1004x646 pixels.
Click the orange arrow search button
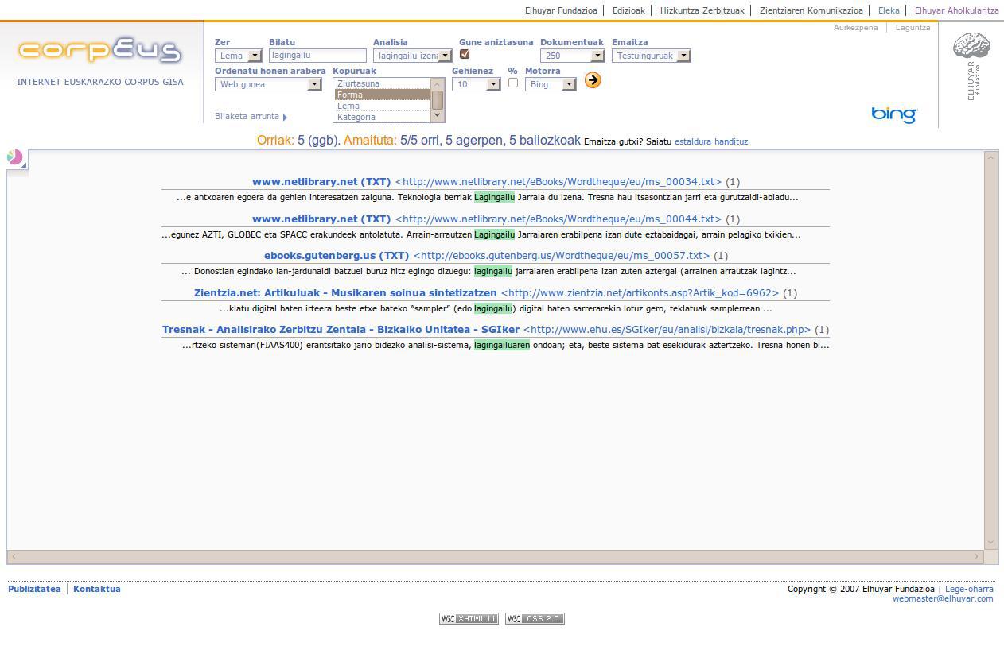(592, 80)
